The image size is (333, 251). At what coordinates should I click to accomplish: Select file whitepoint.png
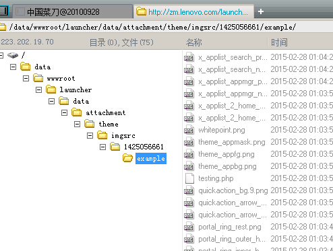tap(222, 130)
